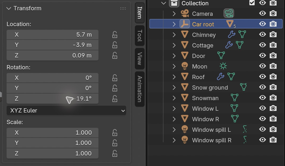Click the Moon light object icon
The height and width of the screenshot is (166, 285).
(x=185, y=66)
